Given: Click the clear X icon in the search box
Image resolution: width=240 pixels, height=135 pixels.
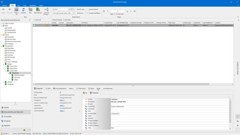Looking at the screenshot, I should click(72, 9).
